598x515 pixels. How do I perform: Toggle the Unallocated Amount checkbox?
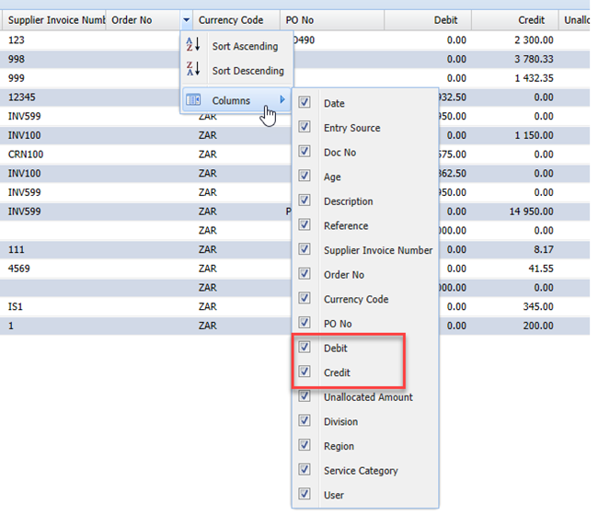(x=305, y=397)
